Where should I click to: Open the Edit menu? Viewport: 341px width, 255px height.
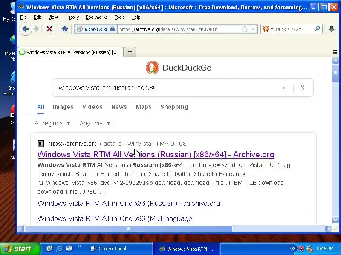(x=38, y=17)
